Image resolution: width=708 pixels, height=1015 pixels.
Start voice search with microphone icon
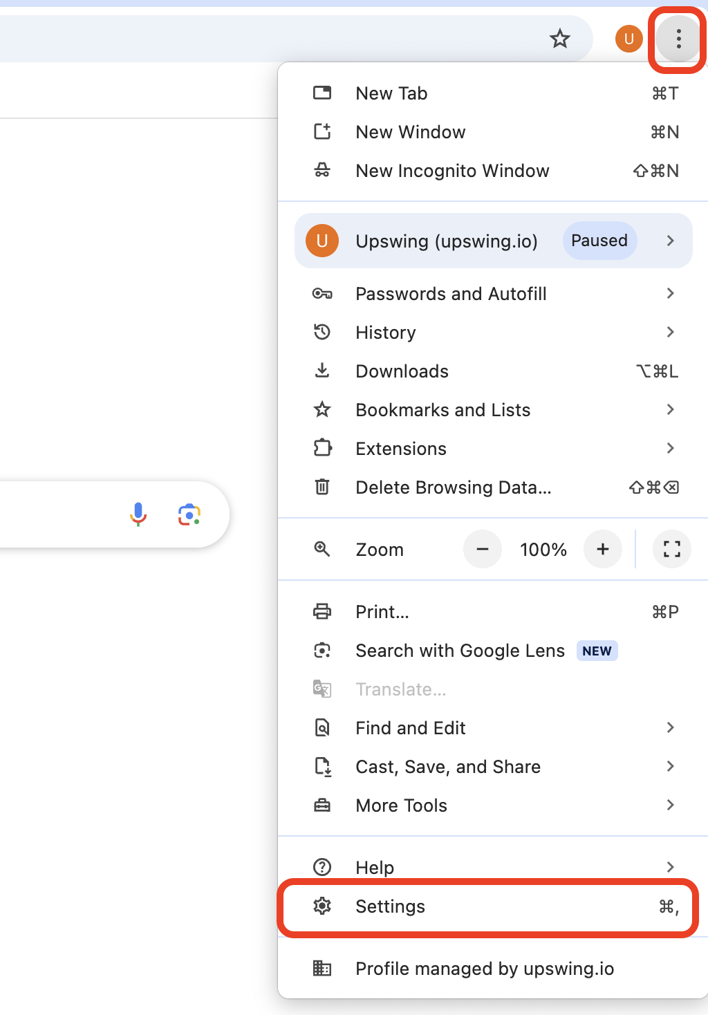[138, 514]
